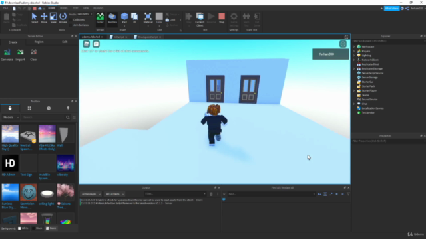
Task: Open the Mode Geometric dropdown
Action: [85, 14]
